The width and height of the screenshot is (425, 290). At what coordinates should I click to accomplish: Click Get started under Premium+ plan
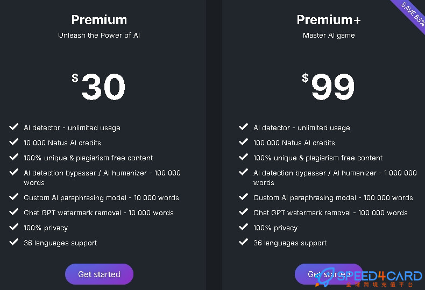329,274
